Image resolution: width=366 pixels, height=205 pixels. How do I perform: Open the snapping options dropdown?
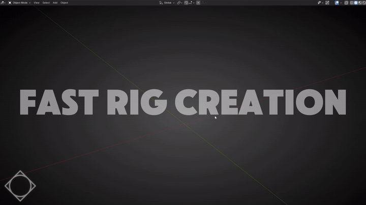(192, 3)
